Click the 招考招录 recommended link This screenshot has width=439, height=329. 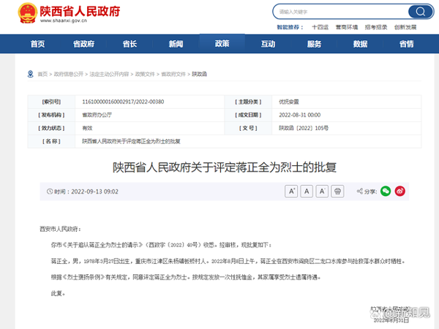point(376,27)
